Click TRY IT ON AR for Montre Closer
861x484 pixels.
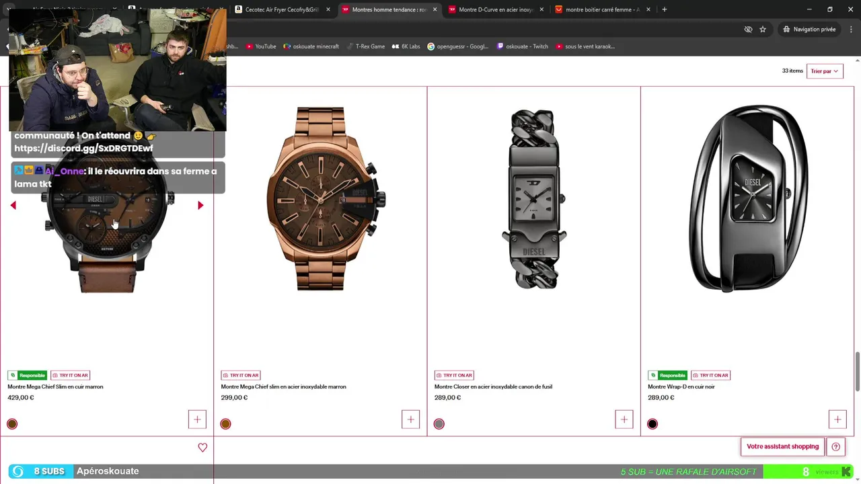click(x=454, y=375)
